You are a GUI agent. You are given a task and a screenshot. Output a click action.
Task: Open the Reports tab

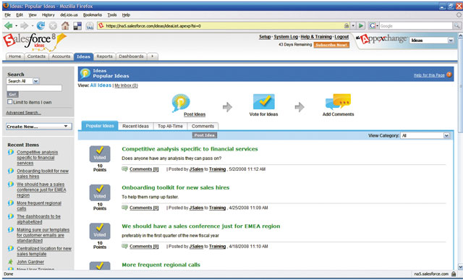point(104,56)
